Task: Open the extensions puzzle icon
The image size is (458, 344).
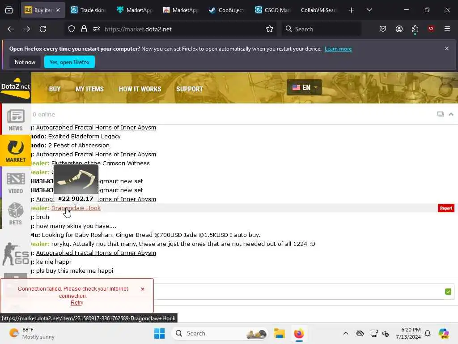Action: pyautogui.click(x=415, y=29)
